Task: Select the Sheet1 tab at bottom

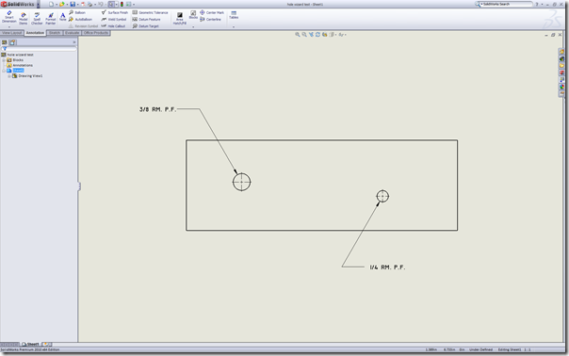Action: point(30,344)
